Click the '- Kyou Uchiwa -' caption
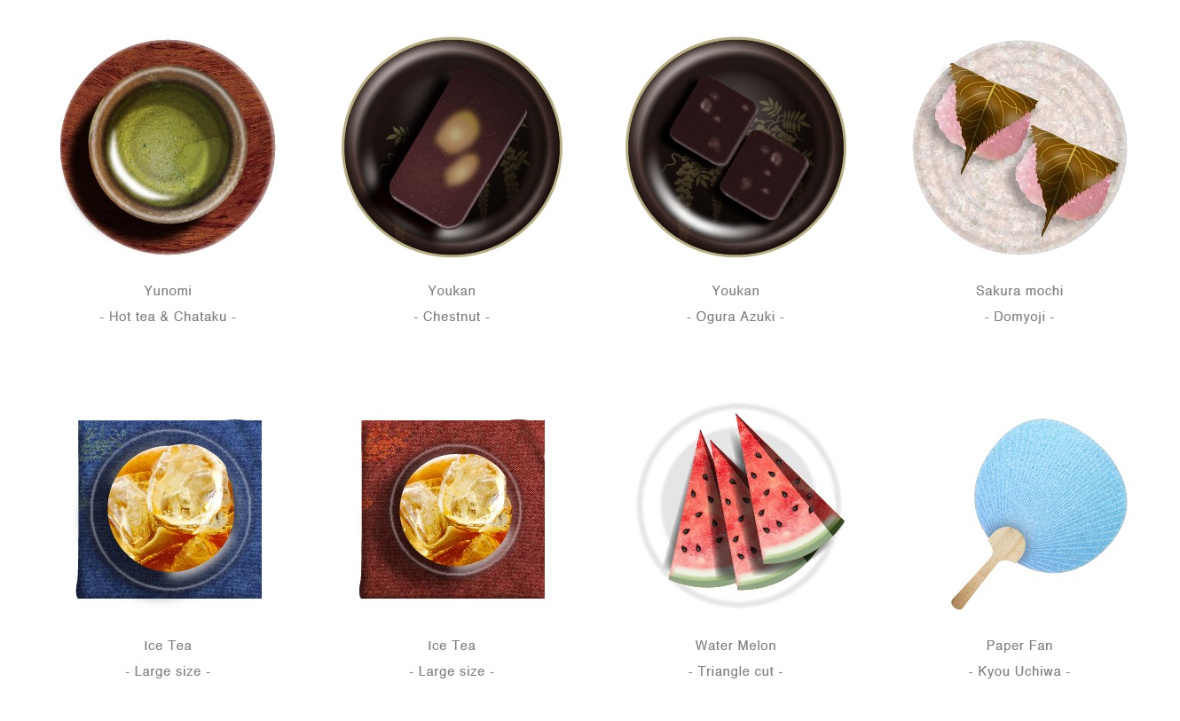1180x721 pixels. [x=1019, y=671]
